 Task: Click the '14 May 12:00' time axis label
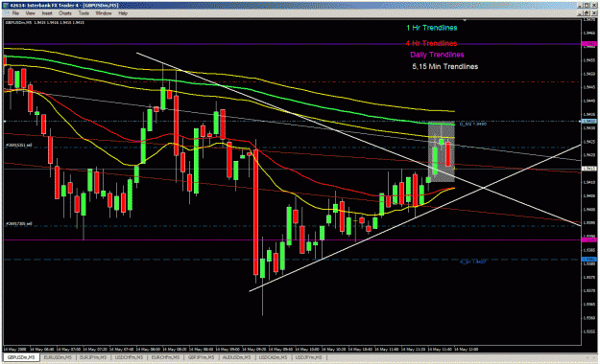click(x=467, y=349)
